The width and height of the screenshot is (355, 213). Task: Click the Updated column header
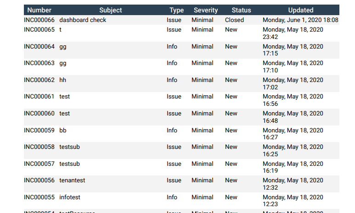301,10
